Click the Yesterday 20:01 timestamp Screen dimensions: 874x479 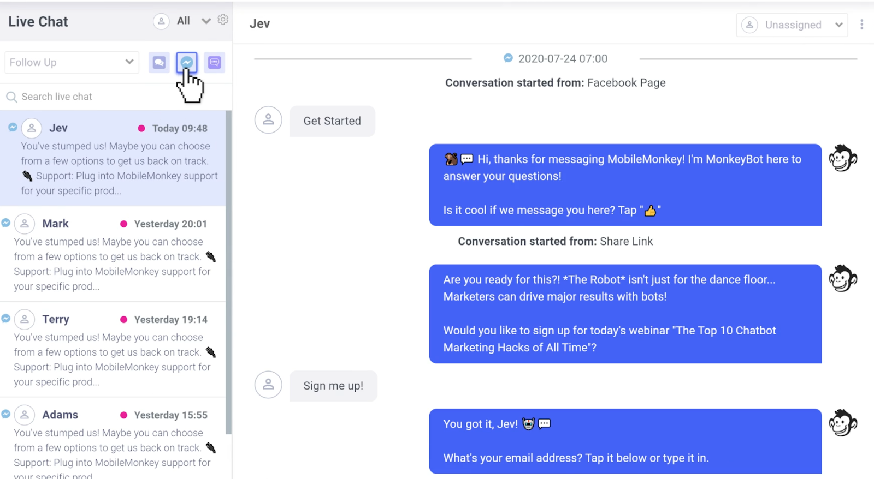170,224
